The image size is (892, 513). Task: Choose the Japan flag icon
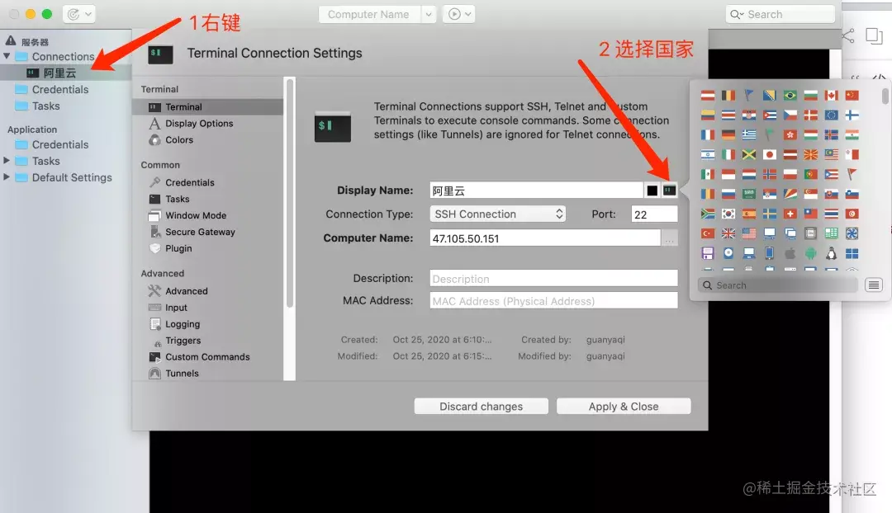coord(769,155)
